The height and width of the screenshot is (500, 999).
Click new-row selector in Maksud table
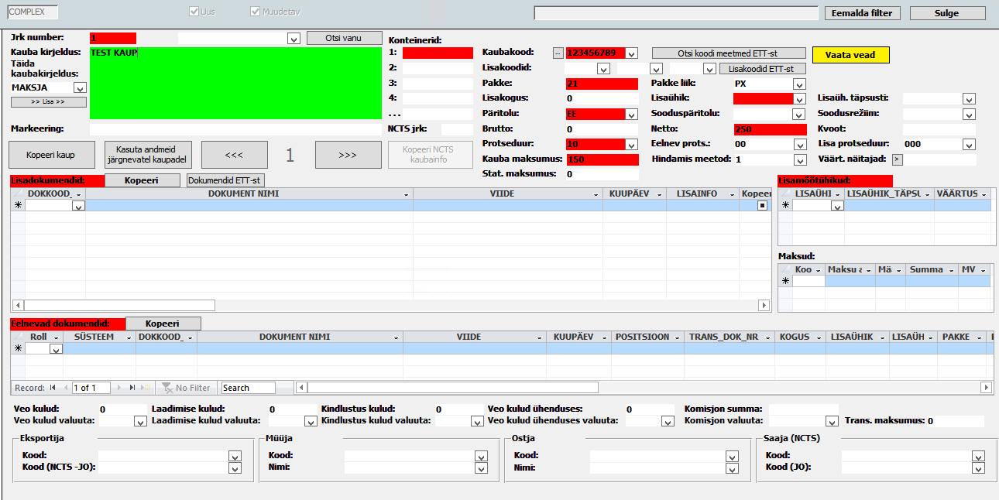[785, 282]
